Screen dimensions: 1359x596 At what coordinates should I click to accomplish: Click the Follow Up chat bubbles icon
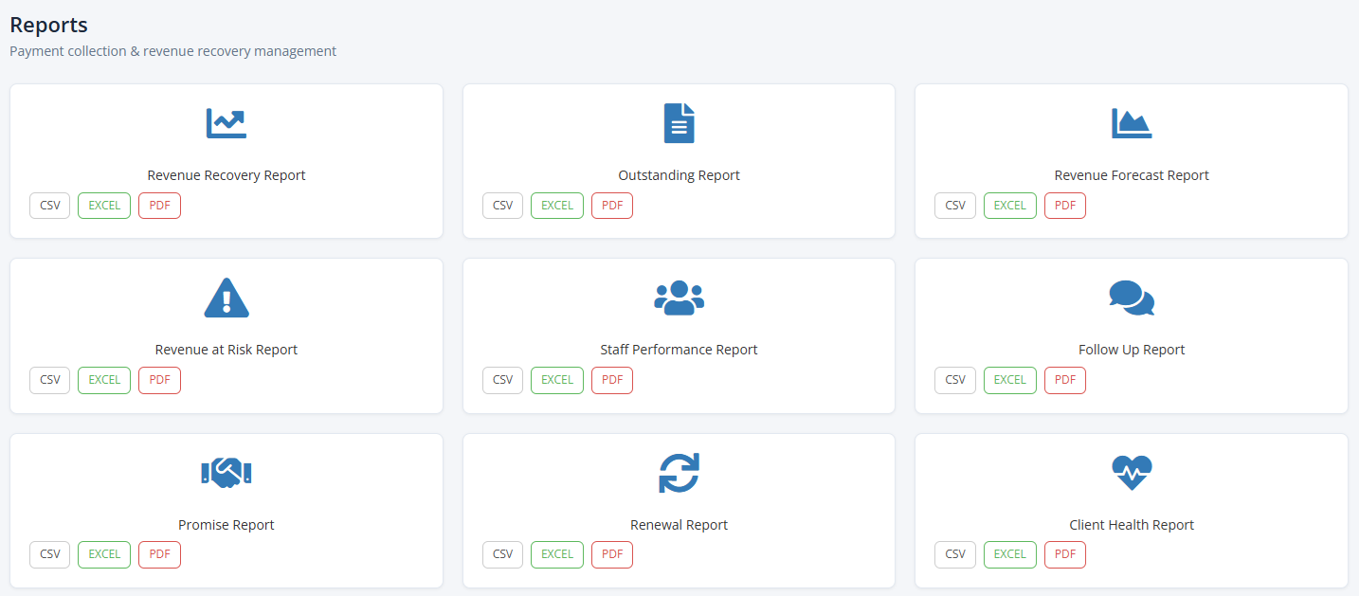click(x=1132, y=298)
